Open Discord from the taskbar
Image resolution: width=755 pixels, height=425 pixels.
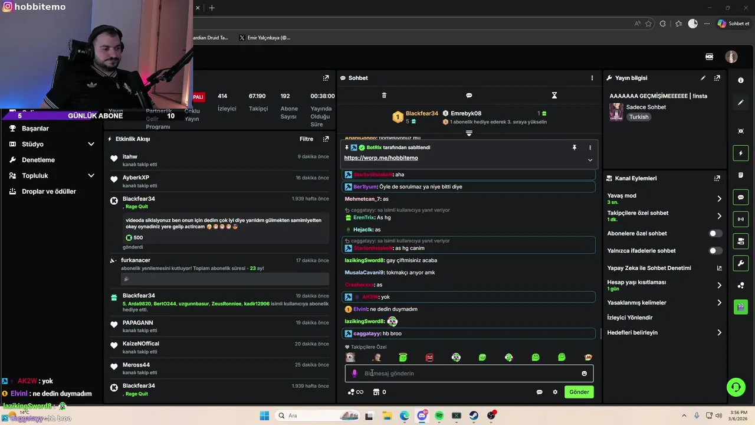(422, 416)
